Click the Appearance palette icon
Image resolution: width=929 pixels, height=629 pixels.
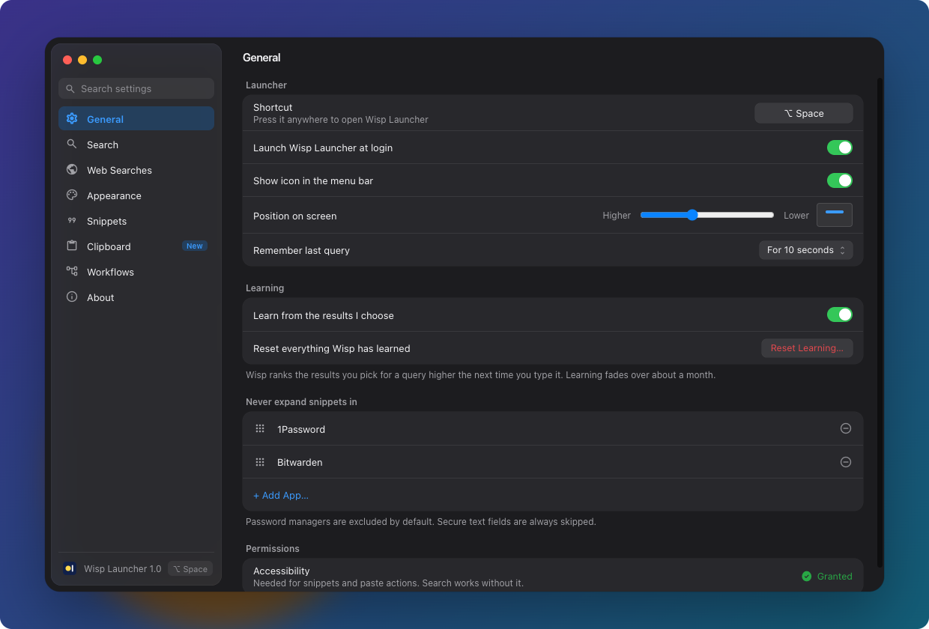72,195
